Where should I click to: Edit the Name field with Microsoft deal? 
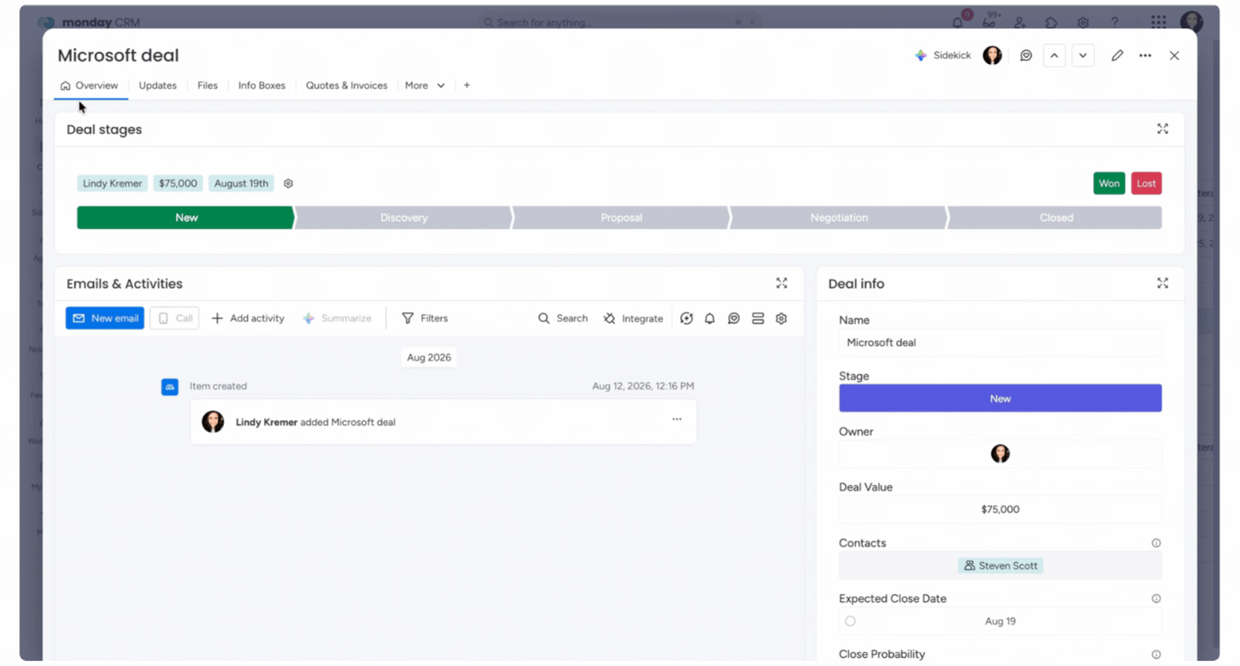click(x=1000, y=343)
